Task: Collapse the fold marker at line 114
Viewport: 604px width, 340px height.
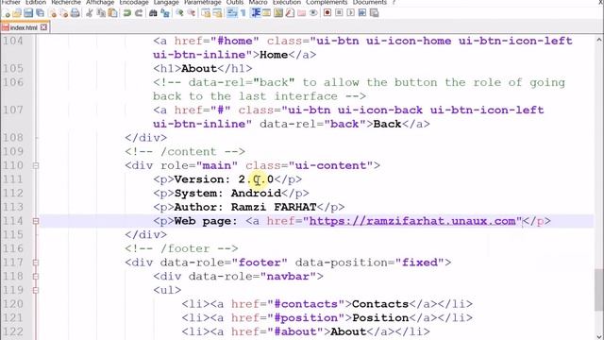Action: click(36, 221)
